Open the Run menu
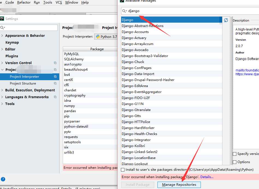Screen dimensions: 259x189 37,2
